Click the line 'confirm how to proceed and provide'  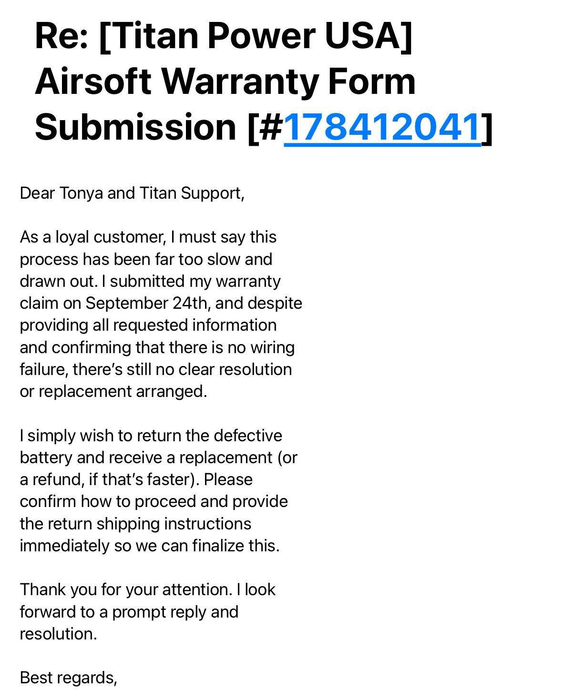(x=154, y=501)
